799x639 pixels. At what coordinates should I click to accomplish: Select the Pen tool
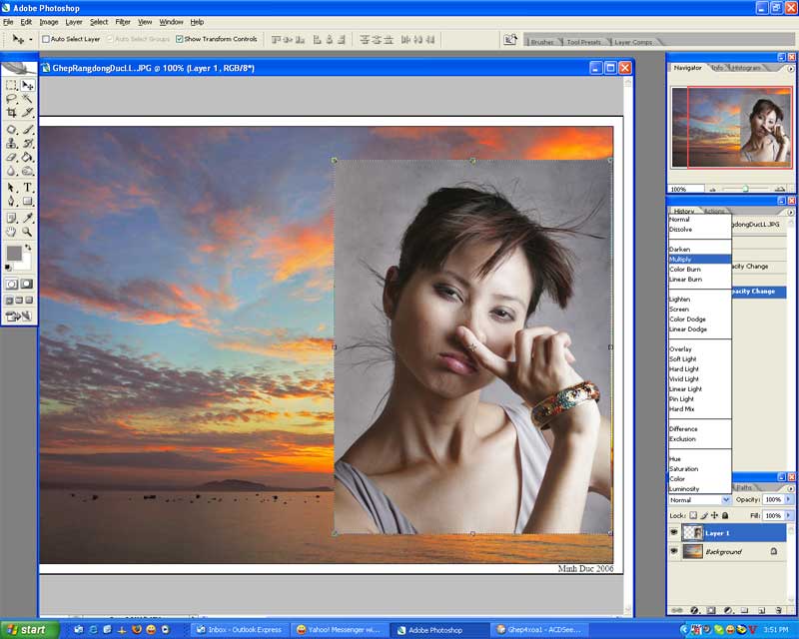click(x=11, y=202)
